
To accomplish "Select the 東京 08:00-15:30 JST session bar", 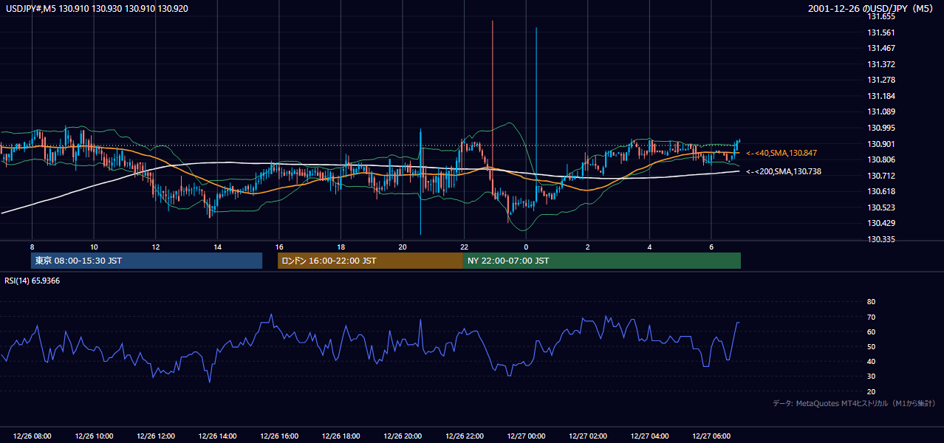I will click(x=147, y=261).
